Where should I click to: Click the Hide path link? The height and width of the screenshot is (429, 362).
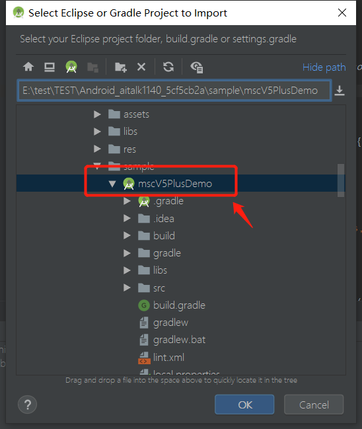[324, 67]
